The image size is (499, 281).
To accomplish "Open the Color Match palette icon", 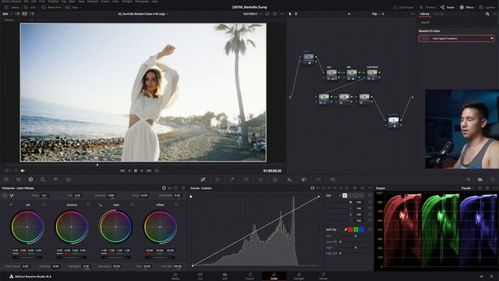I will pos(19,180).
